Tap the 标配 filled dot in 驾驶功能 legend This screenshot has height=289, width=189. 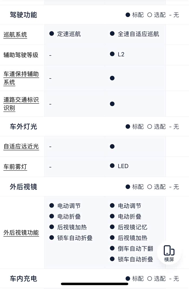[128, 15]
